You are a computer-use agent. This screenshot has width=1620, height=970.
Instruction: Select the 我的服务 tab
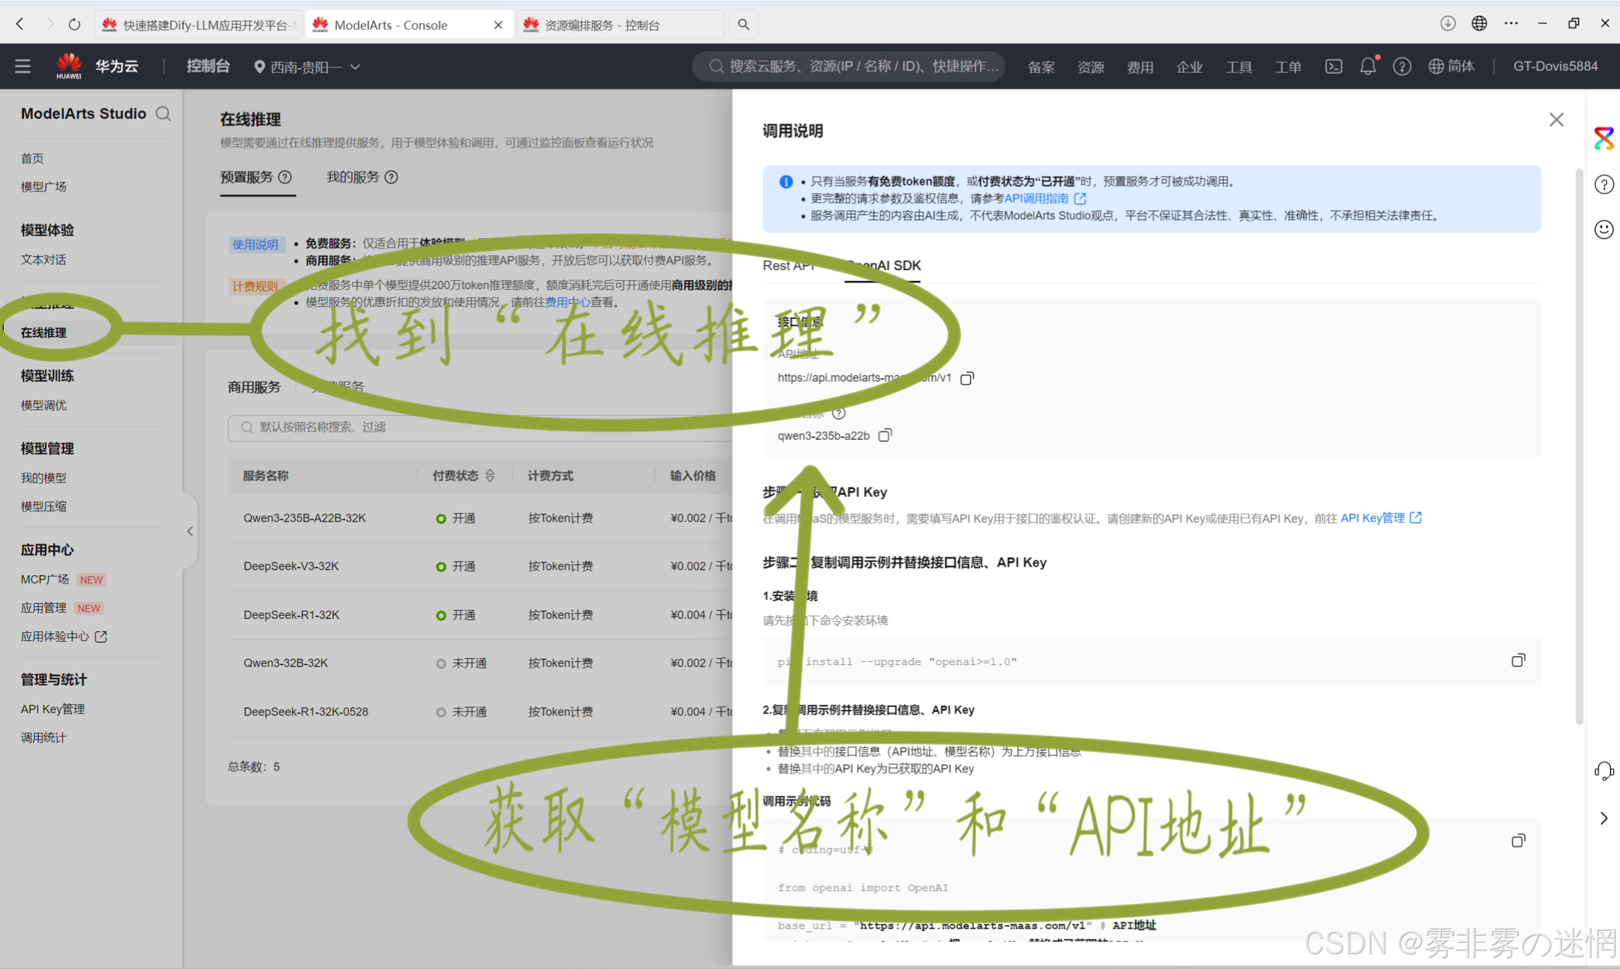click(353, 177)
